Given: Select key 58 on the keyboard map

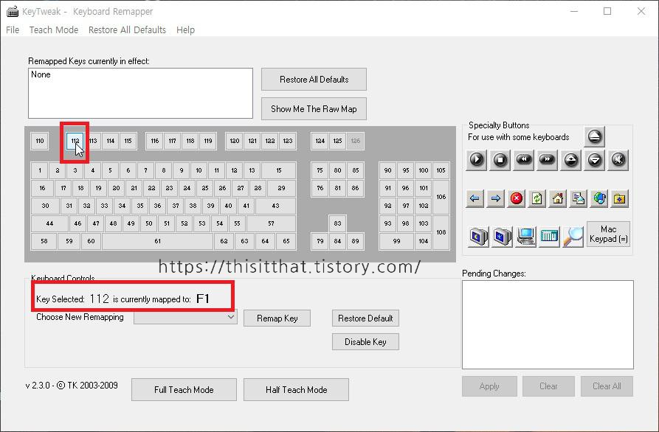Looking at the screenshot, I should coord(44,241).
